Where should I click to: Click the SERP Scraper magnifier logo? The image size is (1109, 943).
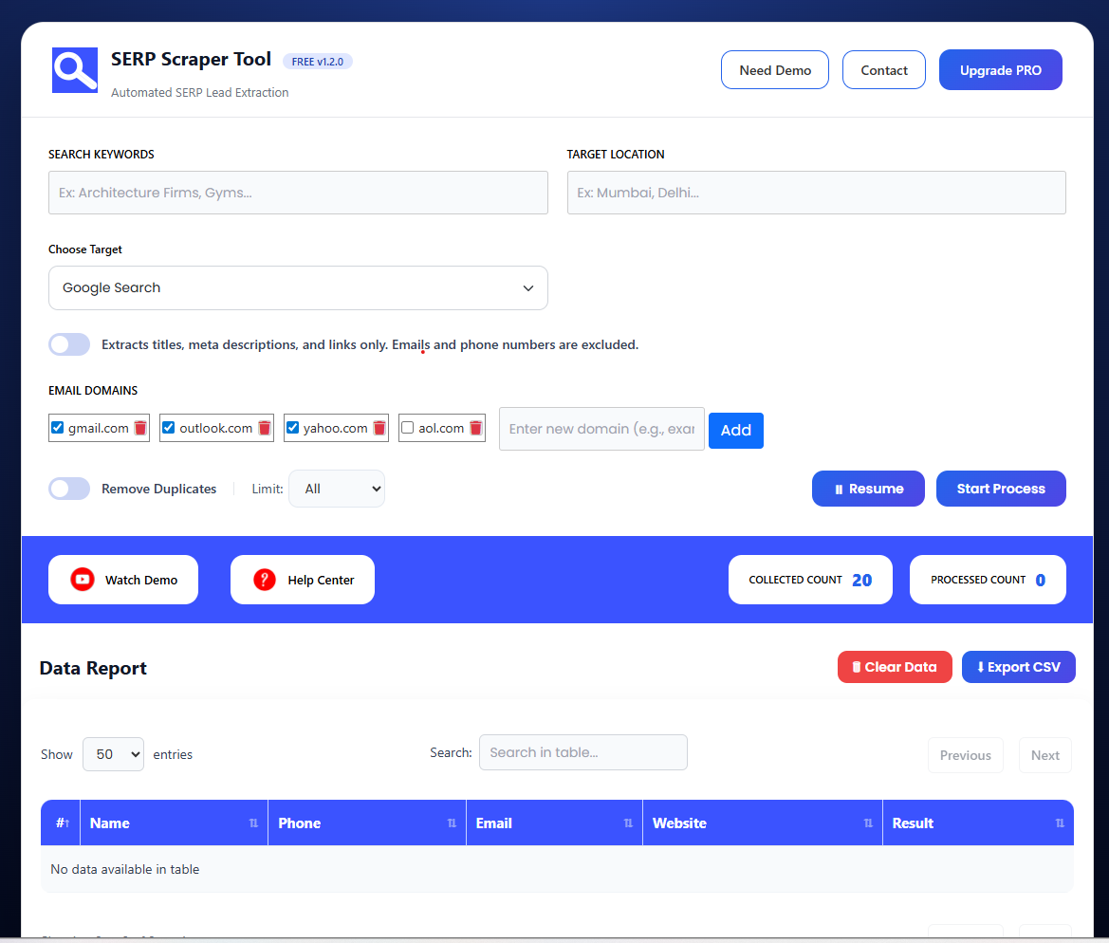tap(74, 69)
